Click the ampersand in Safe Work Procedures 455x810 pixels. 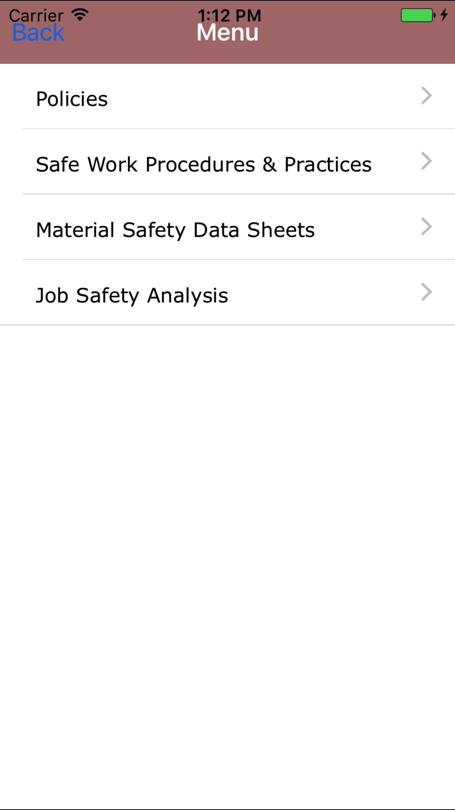coord(270,164)
